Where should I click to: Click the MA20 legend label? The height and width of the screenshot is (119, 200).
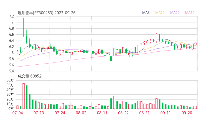pos(175,13)
